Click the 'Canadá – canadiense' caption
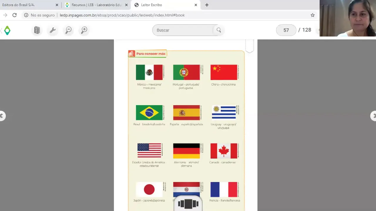This screenshot has width=376, height=211. point(223,162)
